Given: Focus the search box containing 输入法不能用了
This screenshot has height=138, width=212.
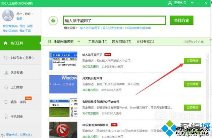Looking at the screenshot, I should click(x=115, y=20).
